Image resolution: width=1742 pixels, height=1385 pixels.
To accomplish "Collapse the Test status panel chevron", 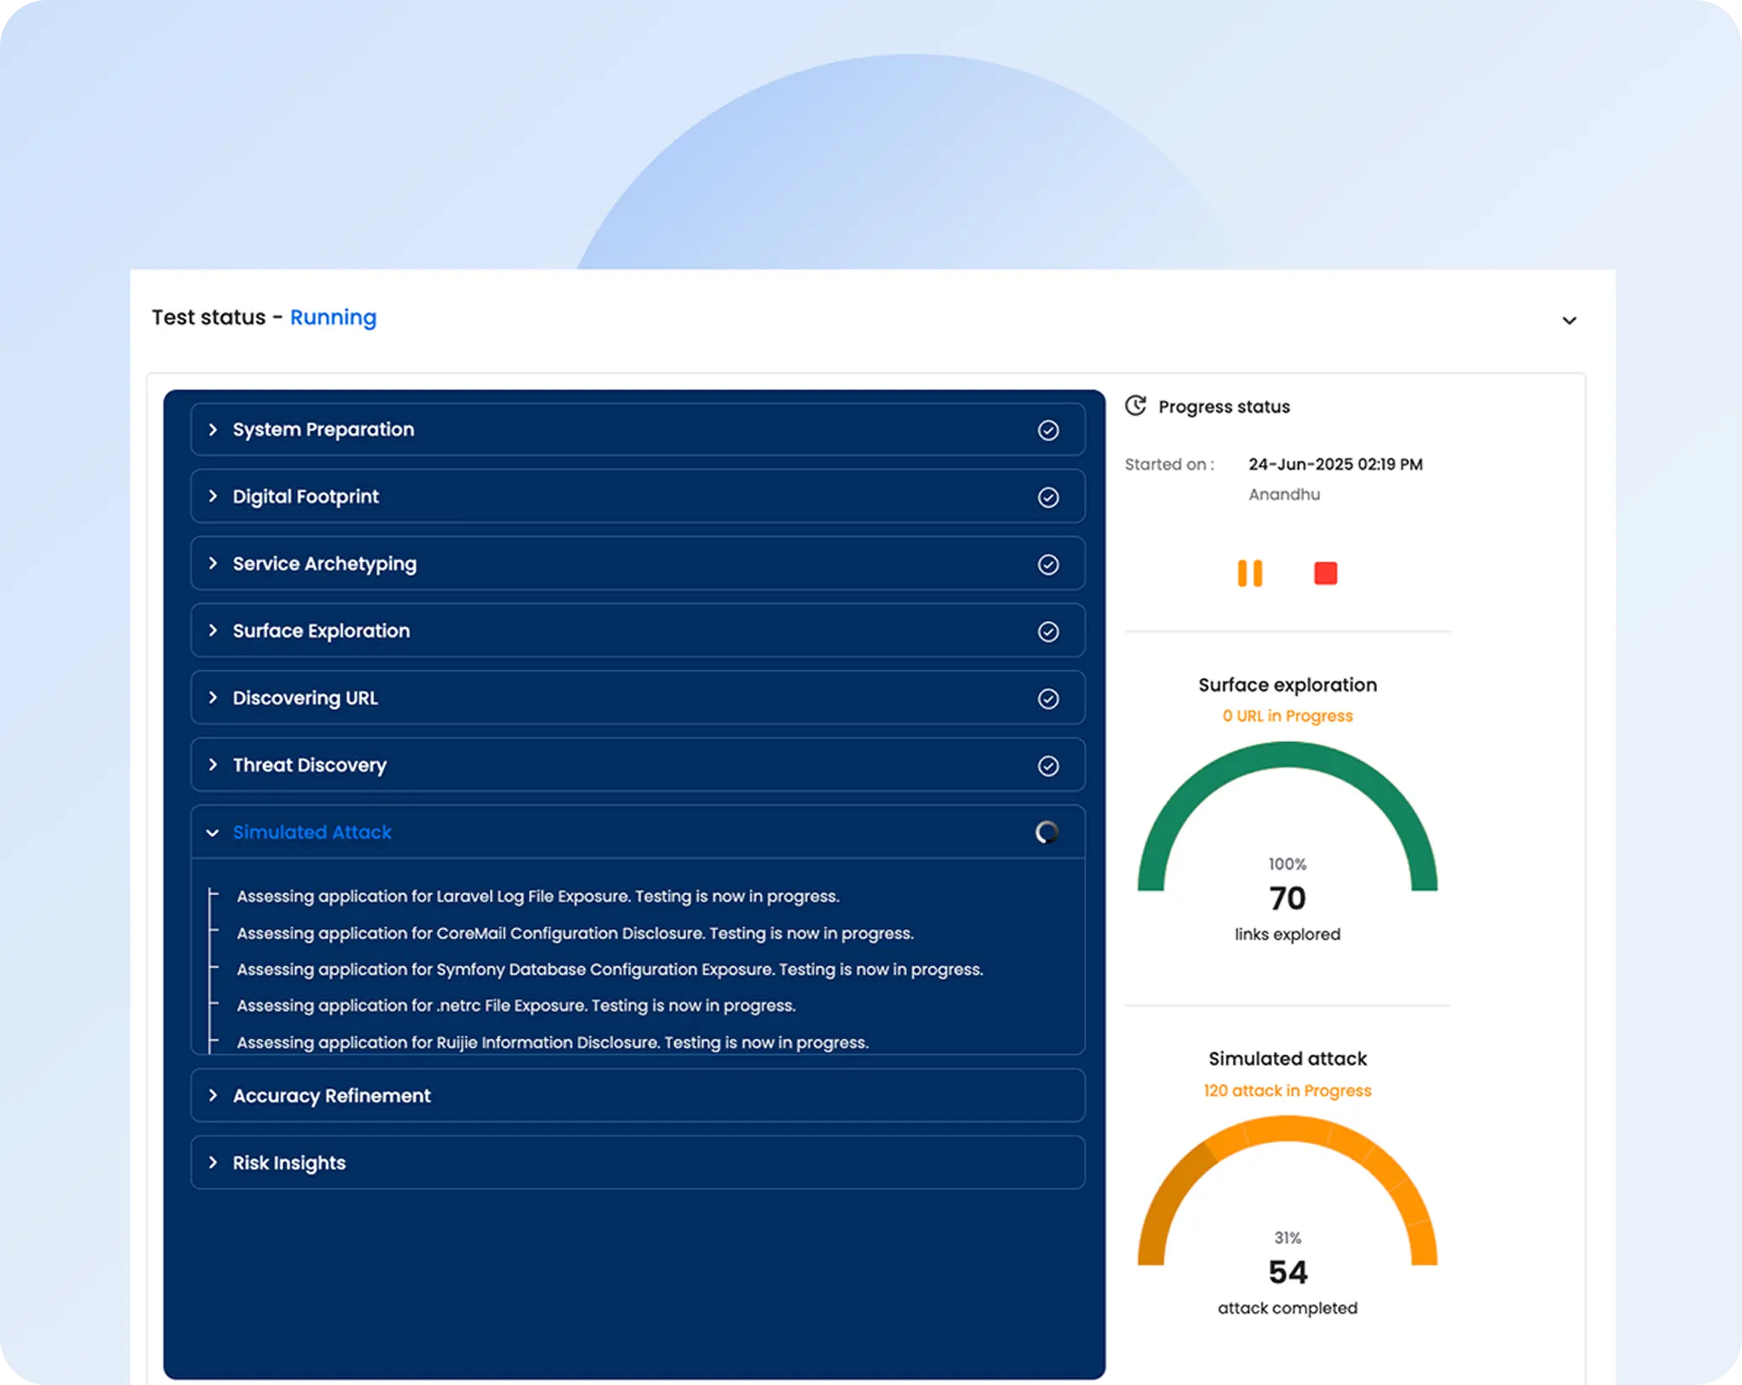I will point(1569,320).
